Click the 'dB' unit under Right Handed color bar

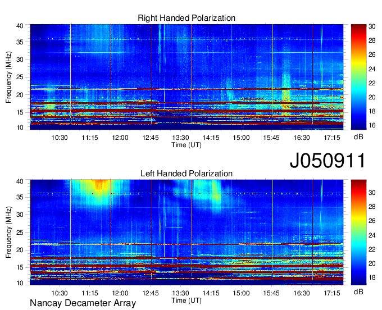point(358,137)
